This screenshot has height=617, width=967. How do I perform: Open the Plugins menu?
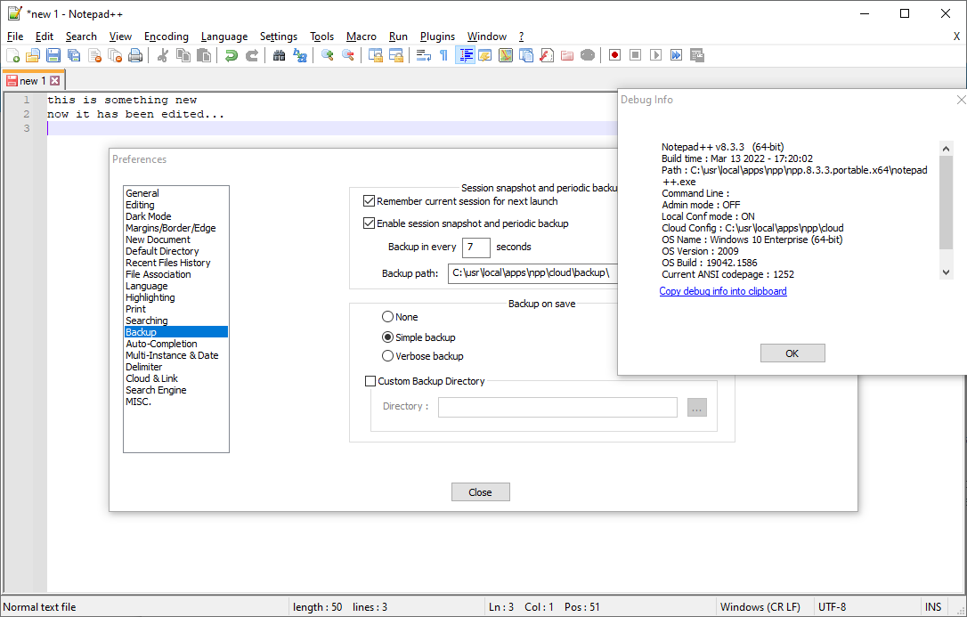437,37
